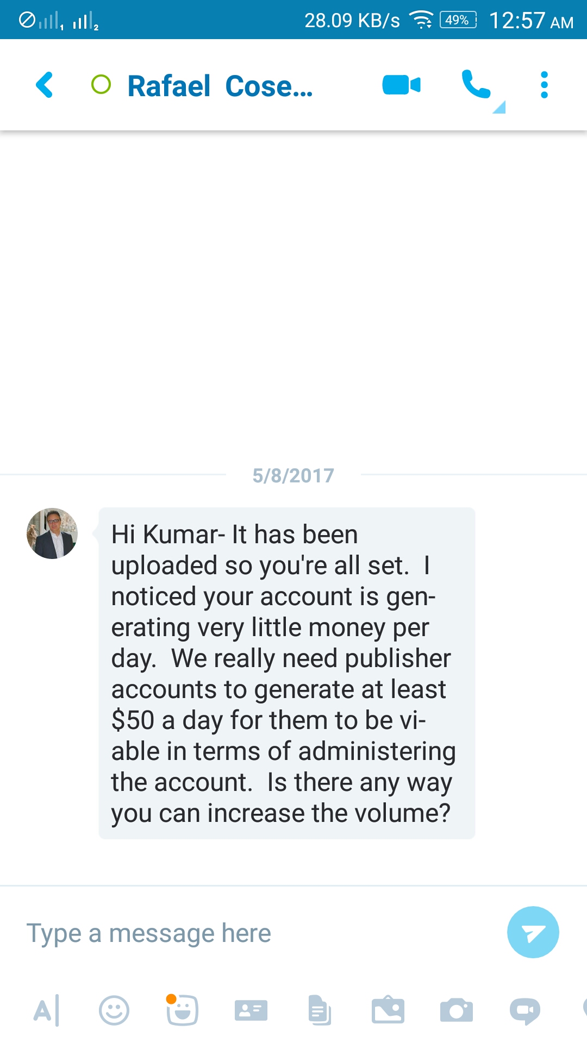Viewport: 587px width, 1043px height.
Task: Open the emoticon picker smiley
Action: point(114,1011)
